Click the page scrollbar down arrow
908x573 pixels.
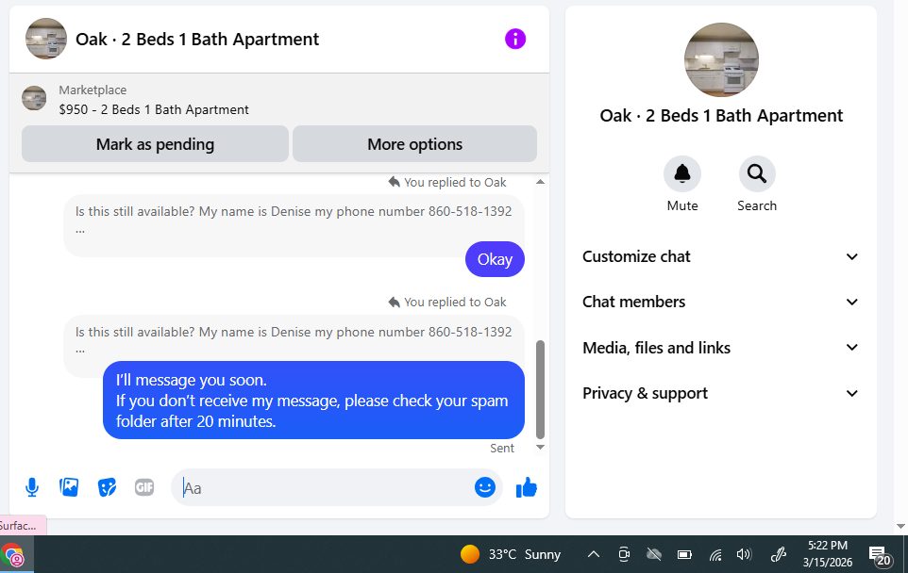point(900,526)
